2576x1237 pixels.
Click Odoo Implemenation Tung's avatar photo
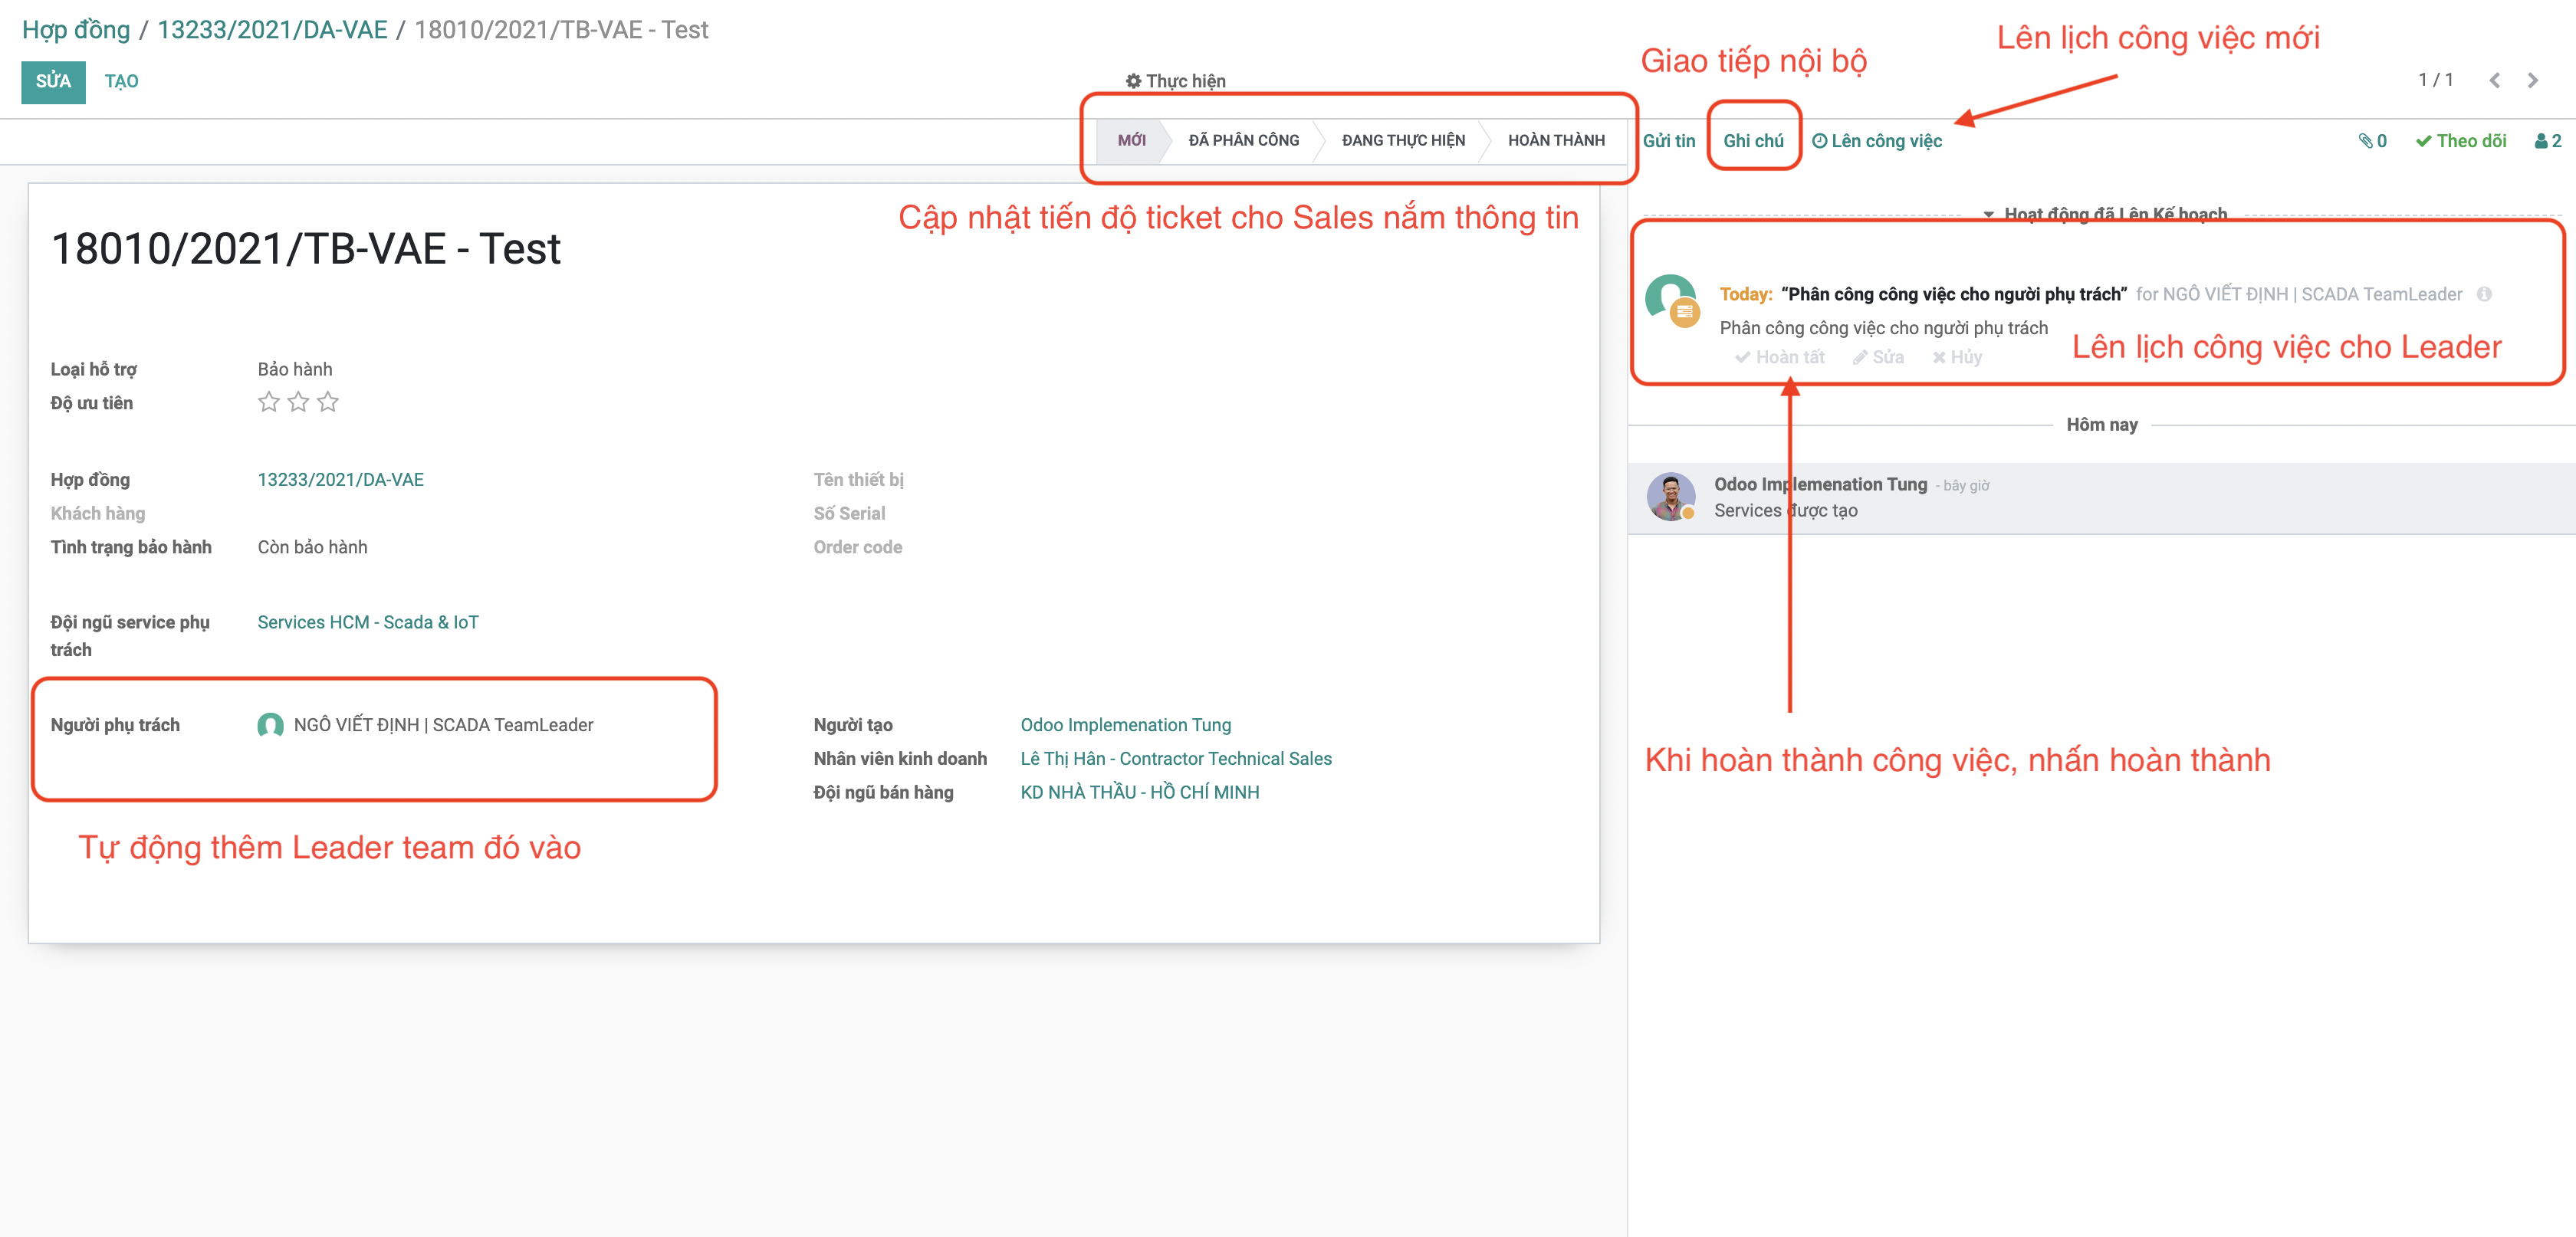point(1670,496)
